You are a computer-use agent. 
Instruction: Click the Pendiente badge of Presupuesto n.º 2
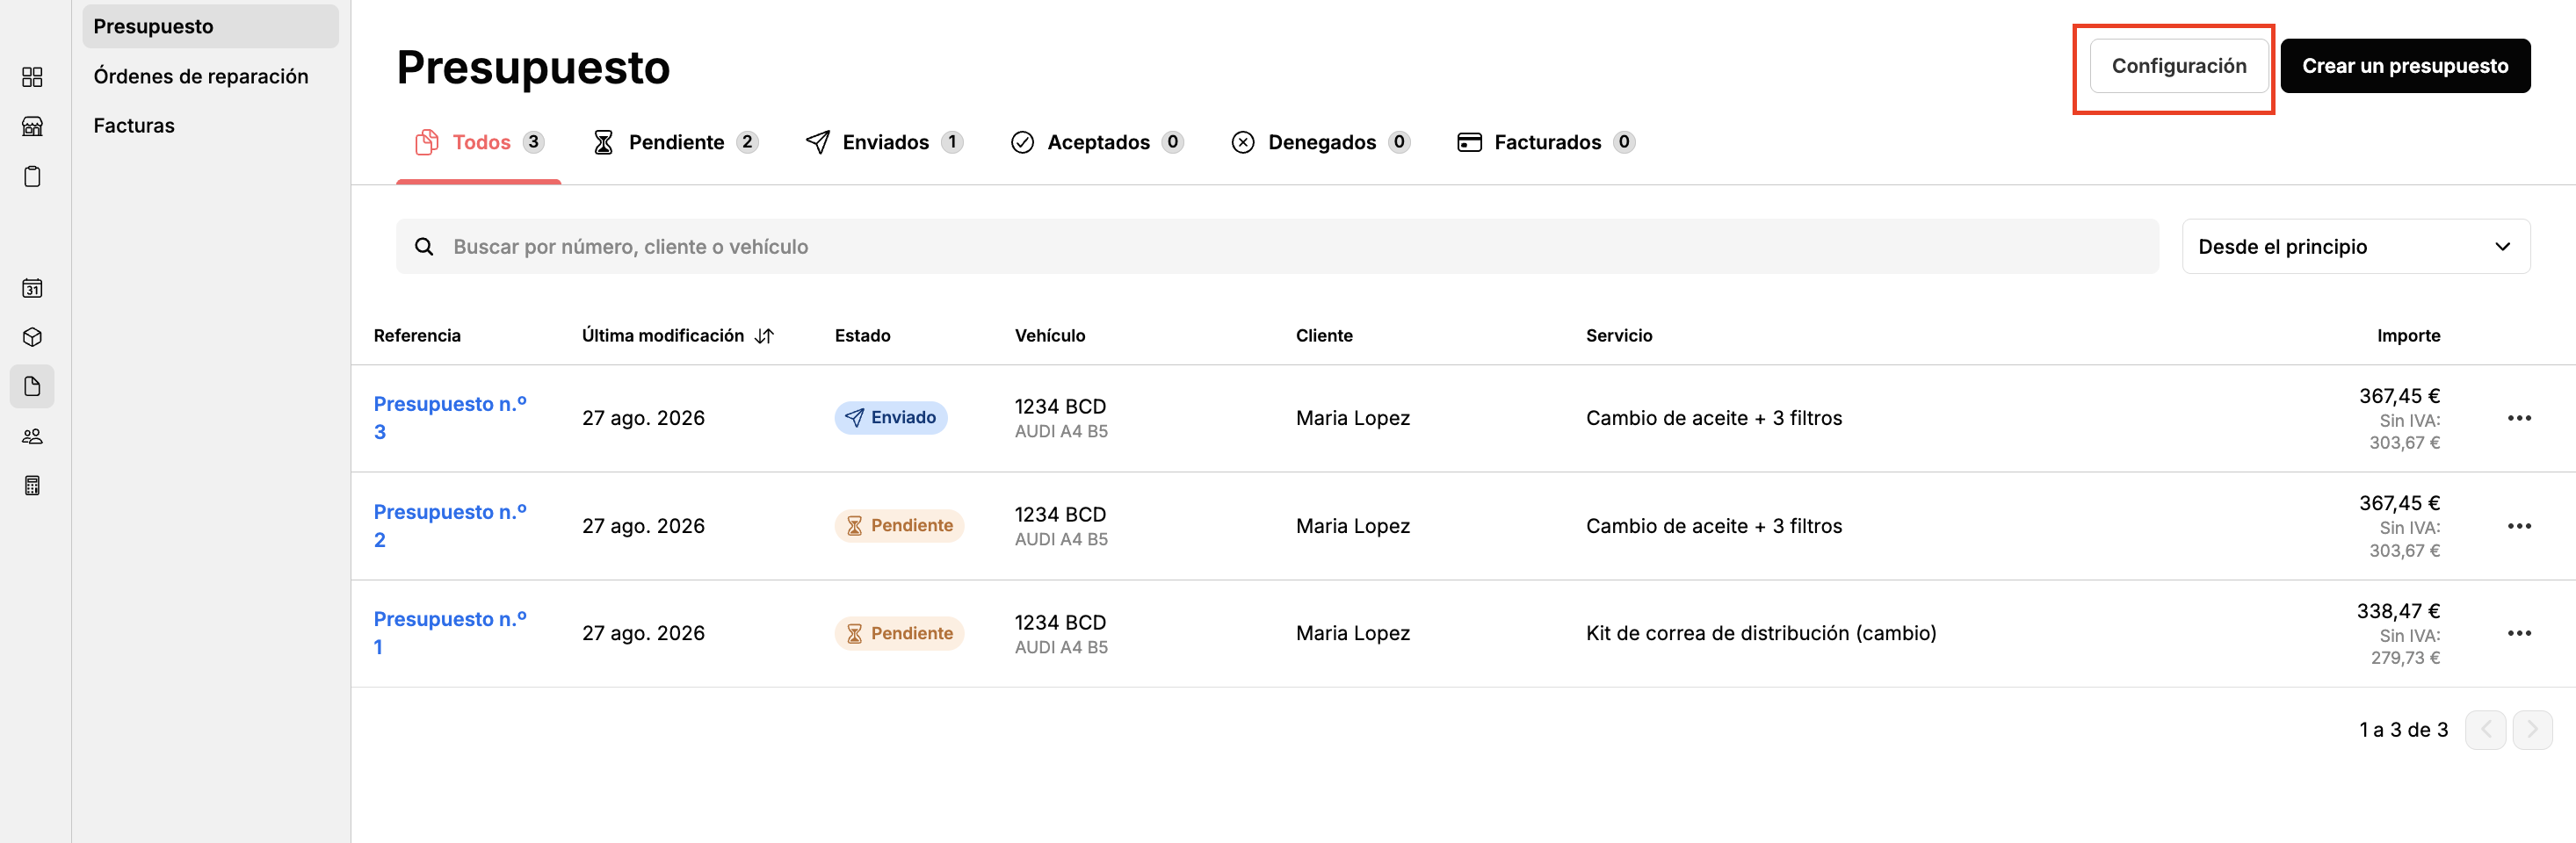pos(899,526)
